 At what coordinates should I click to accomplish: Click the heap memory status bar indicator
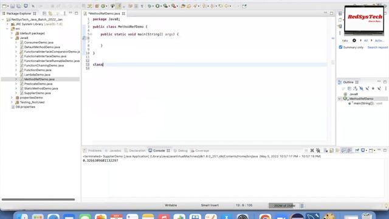click(284, 206)
